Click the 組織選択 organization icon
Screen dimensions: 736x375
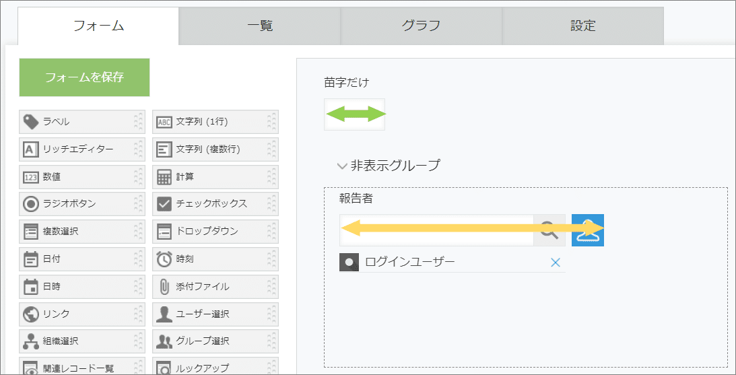(x=31, y=341)
